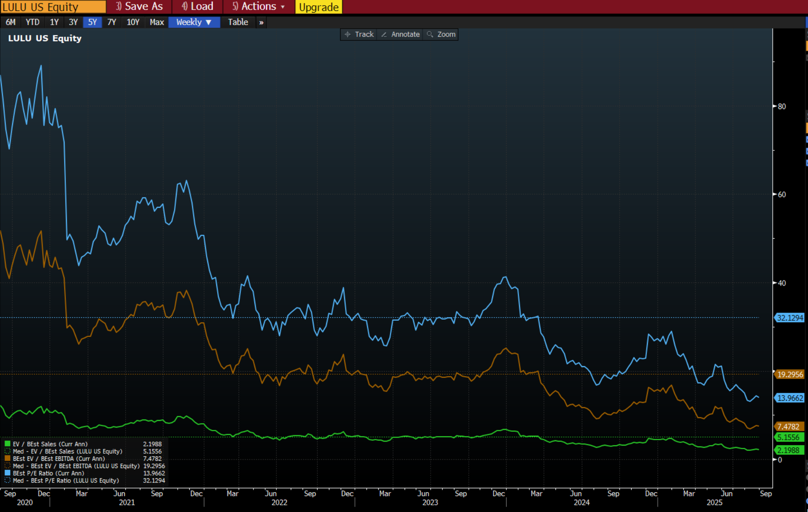Click the blue BEst P/E Ratio legend swatch
The width and height of the screenshot is (808, 512).
click(x=8, y=473)
